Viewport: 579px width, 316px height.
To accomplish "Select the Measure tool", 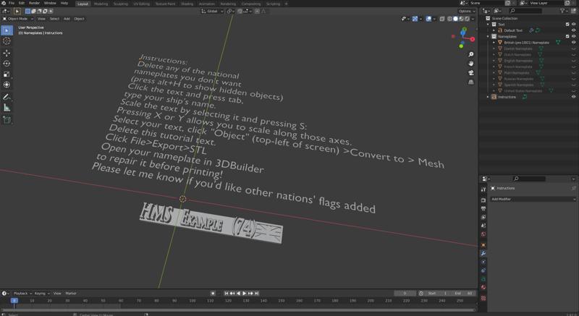I will (x=7, y=108).
